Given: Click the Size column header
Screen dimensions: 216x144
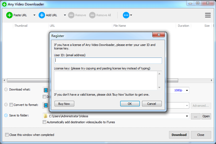Looking at the screenshot, I should point(207,26).
